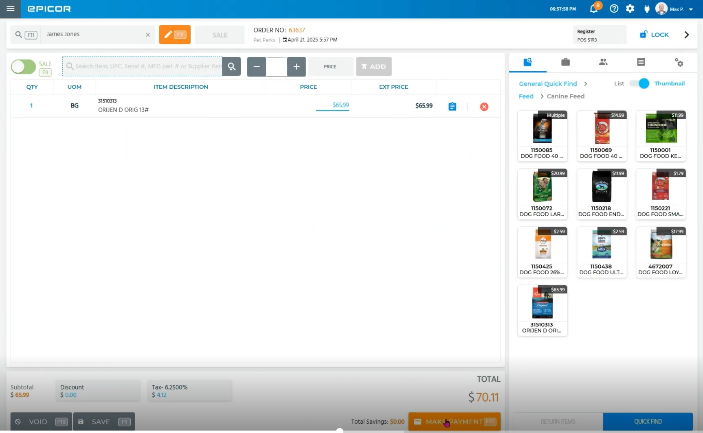Select the 1150218 Dog Food thumbnail

point(601,194)
